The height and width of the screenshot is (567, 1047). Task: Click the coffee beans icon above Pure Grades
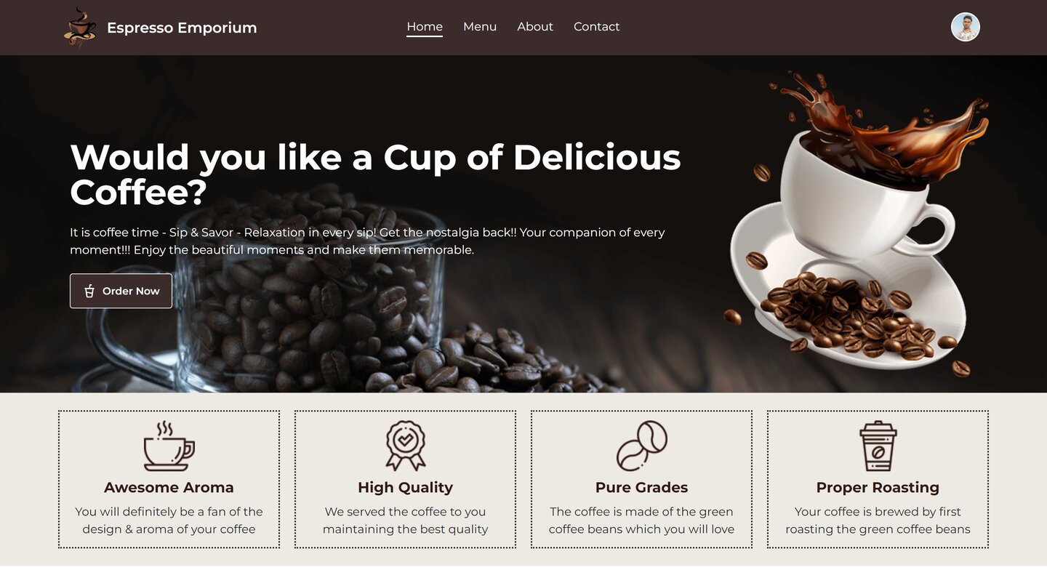click(641, 446)
